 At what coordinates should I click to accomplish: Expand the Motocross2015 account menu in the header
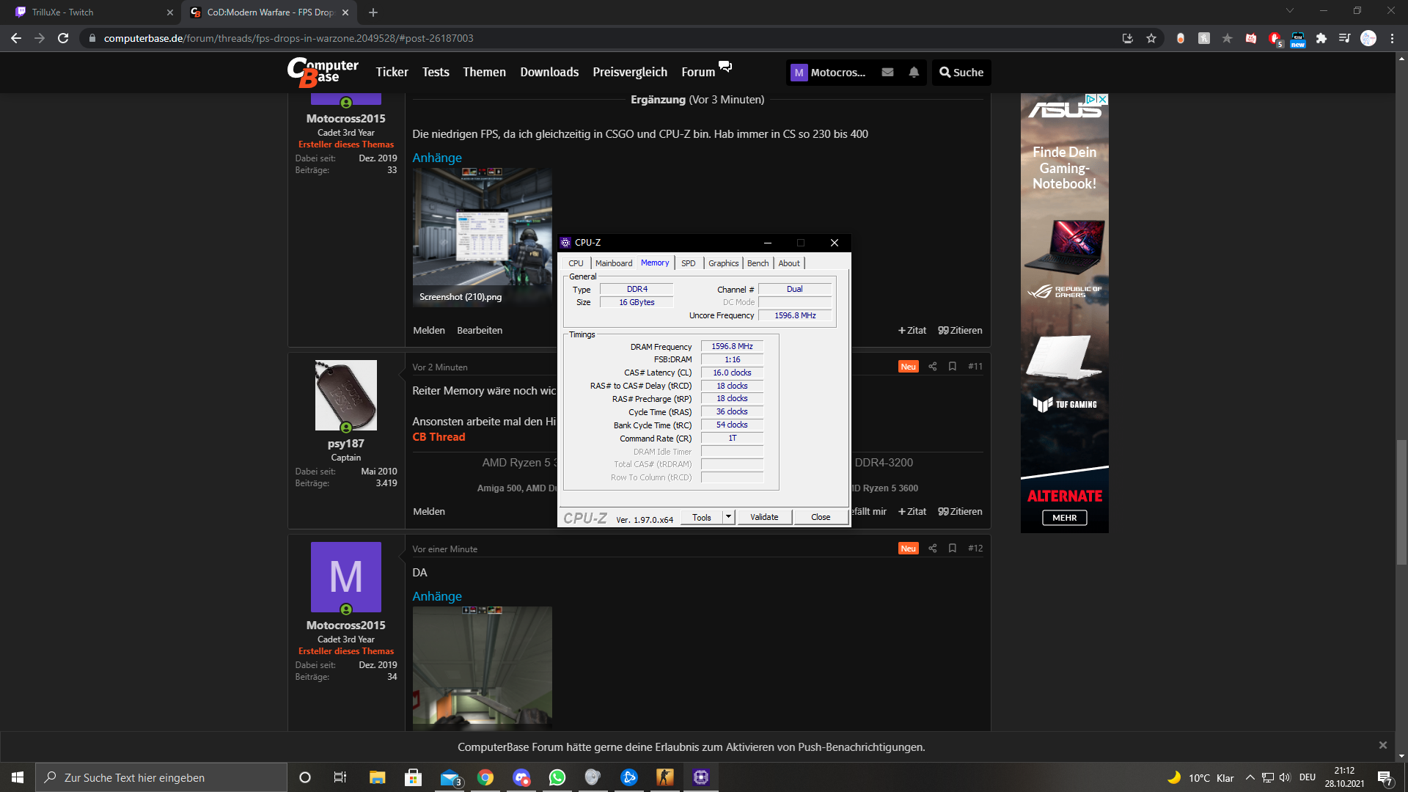pyautogui.click(x=829, y=72)
